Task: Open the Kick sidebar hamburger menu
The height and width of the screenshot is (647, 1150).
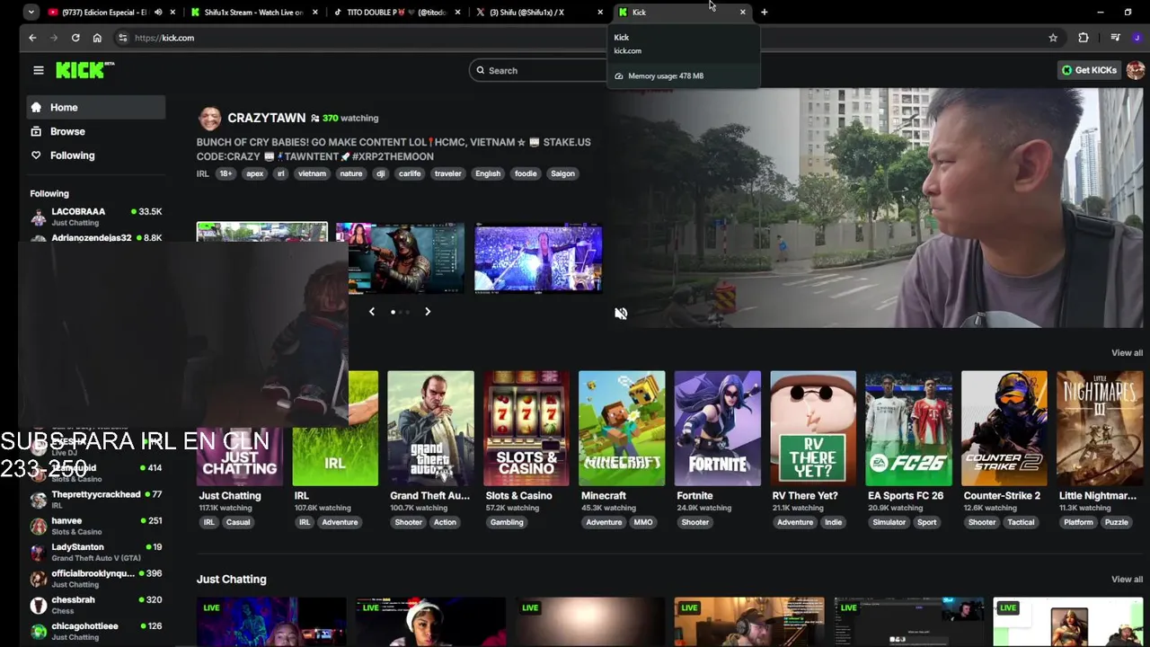Action: (39, 70)
